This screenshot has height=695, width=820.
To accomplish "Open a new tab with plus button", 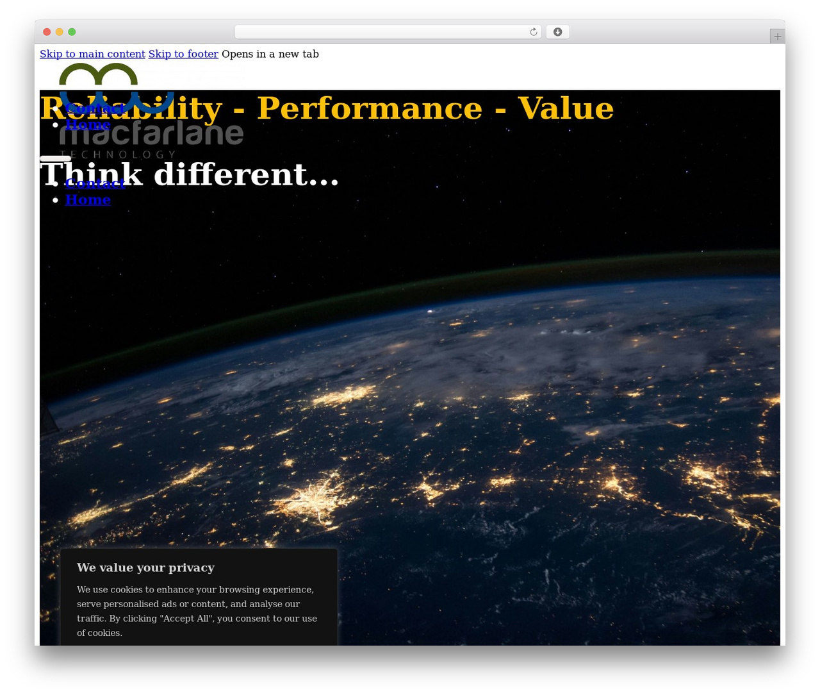I will (x=777, y=37).
